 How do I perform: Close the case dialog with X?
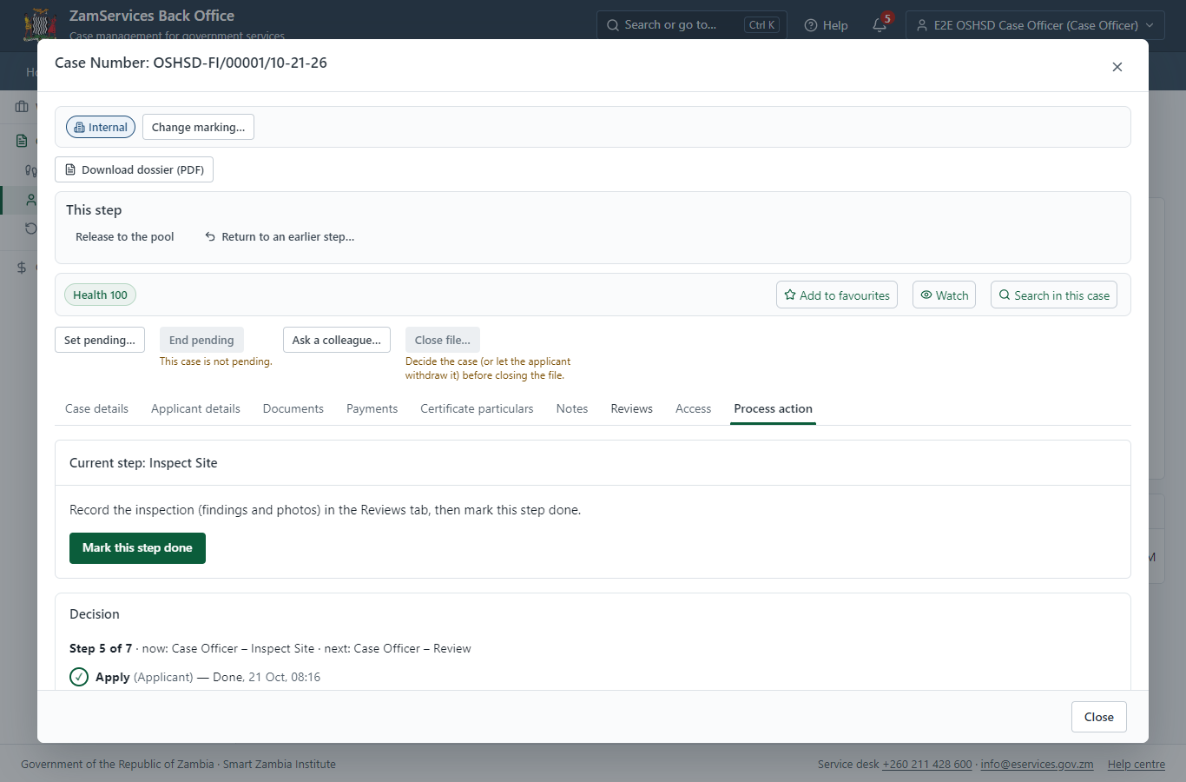coord(1117,67)
